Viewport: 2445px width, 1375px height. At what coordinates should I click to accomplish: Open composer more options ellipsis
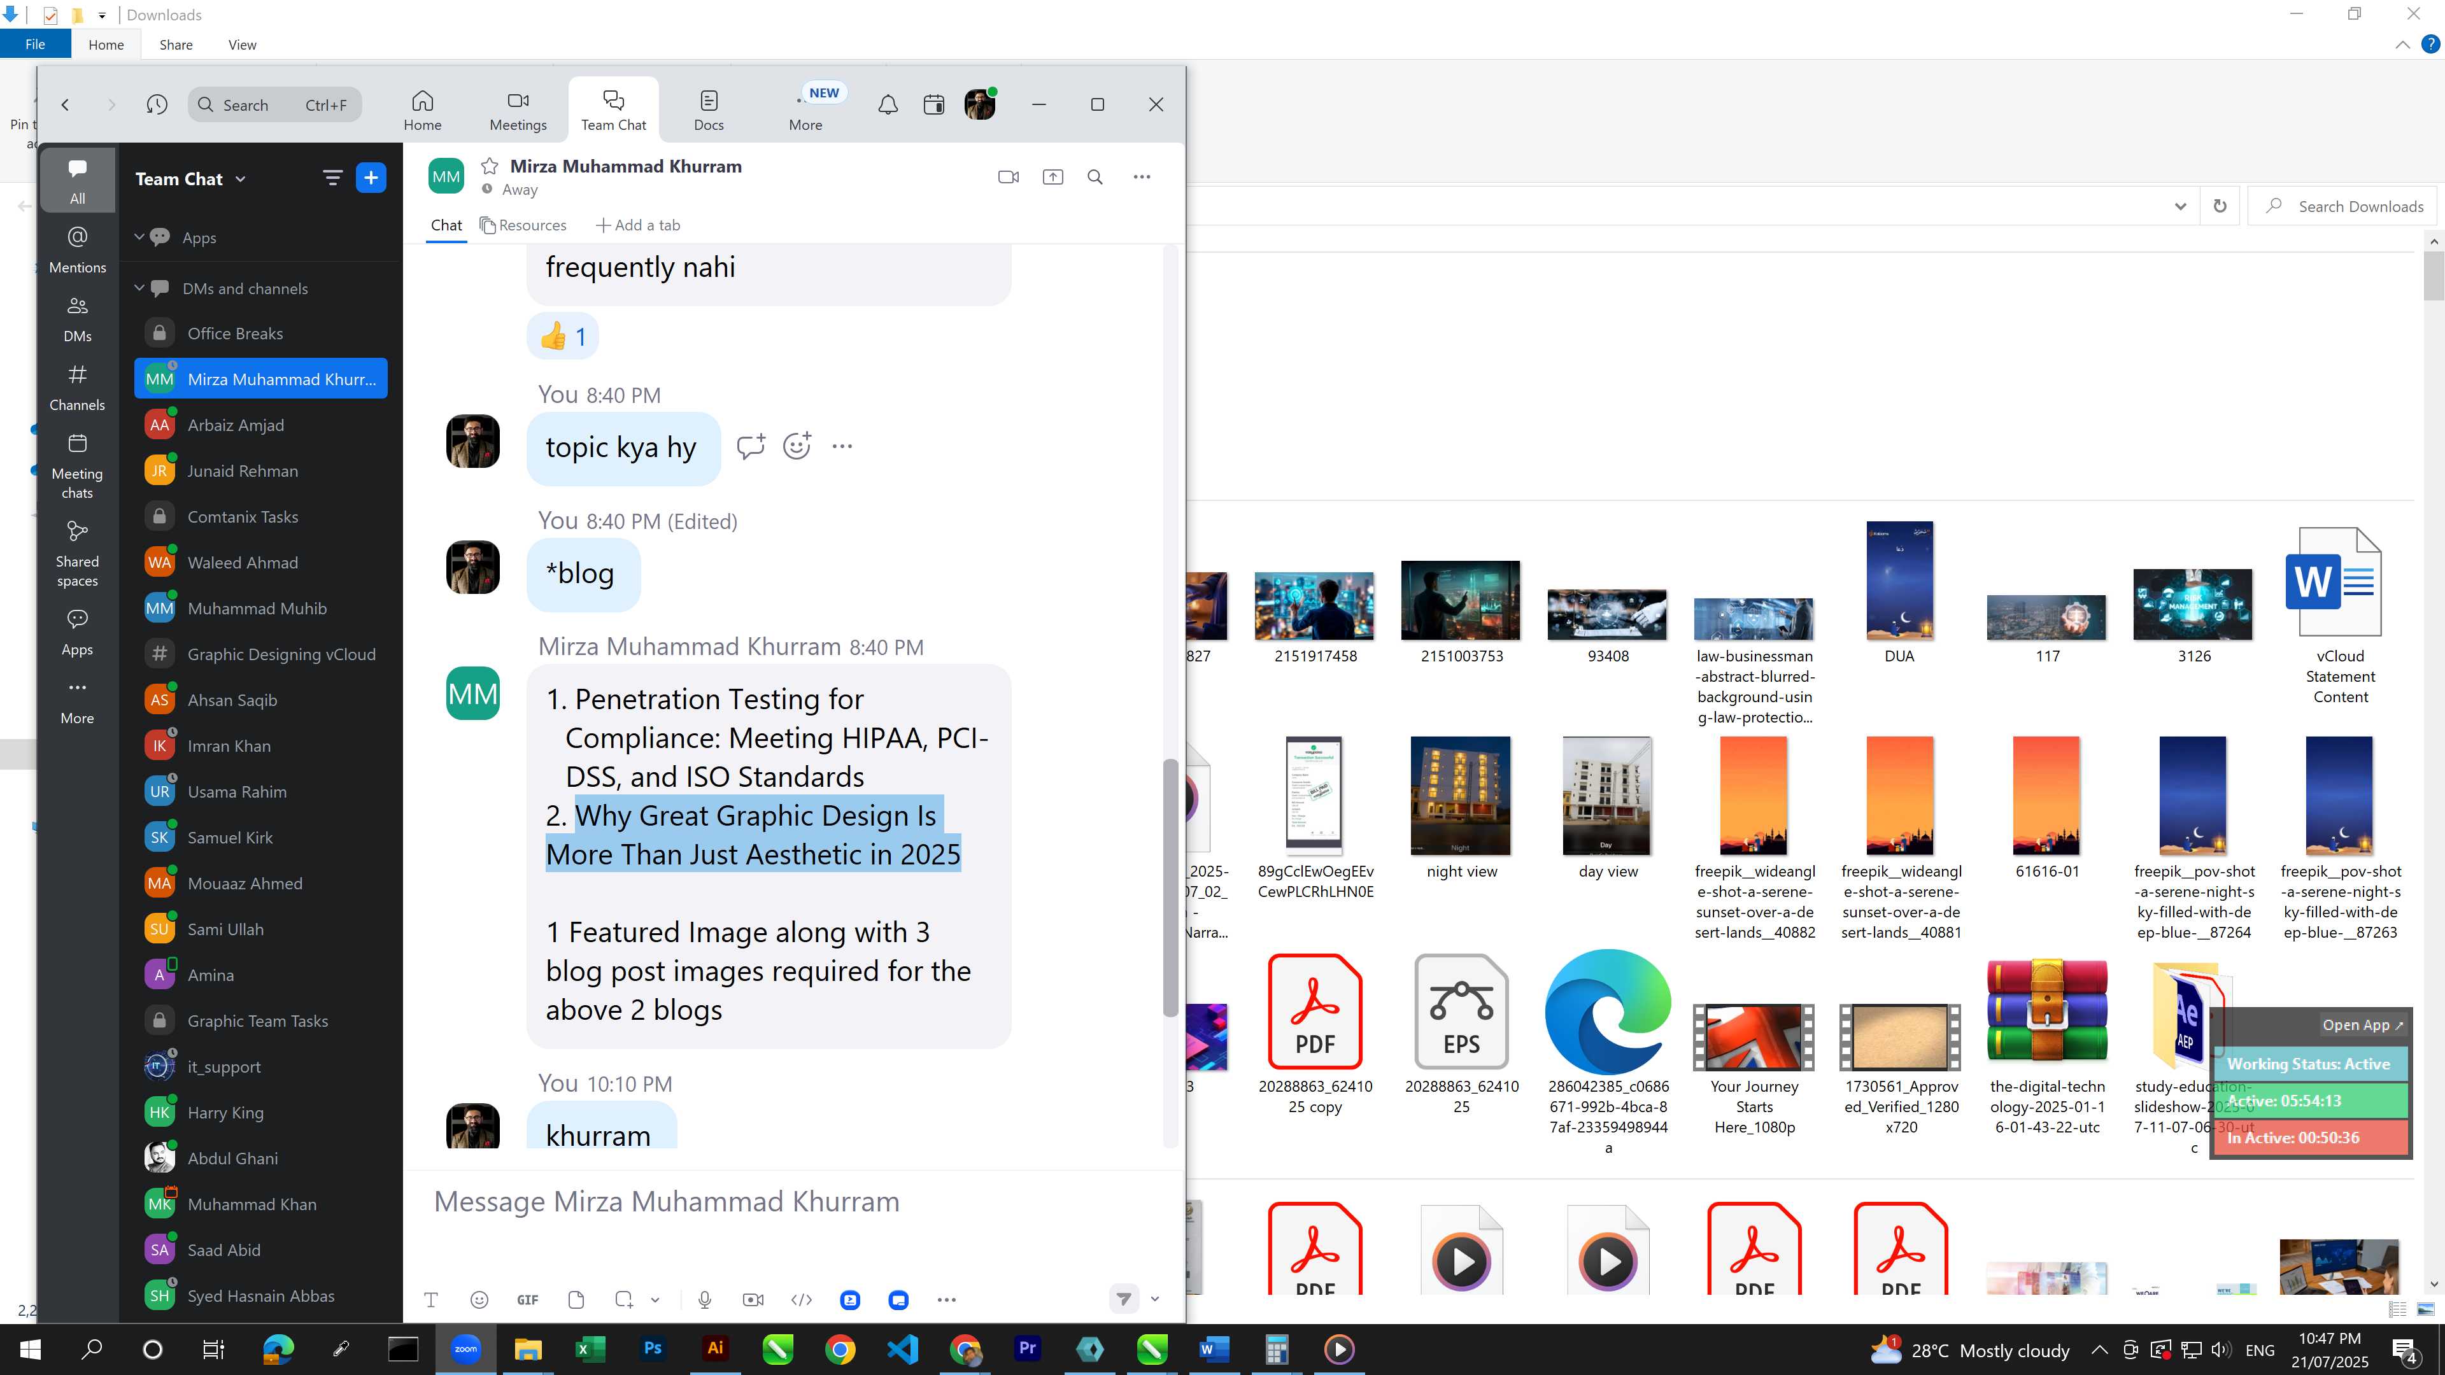[x=946, y=1300]
